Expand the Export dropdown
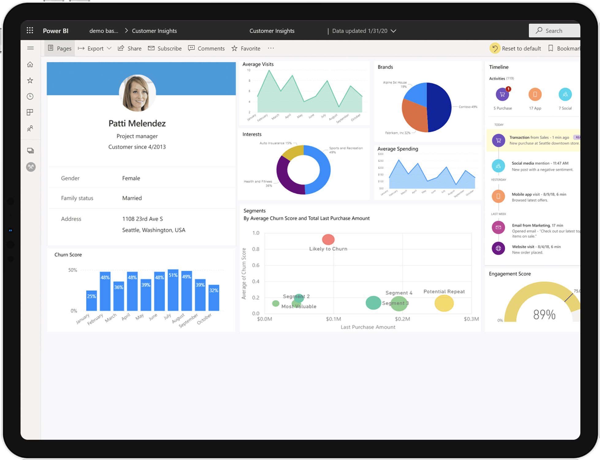The image size is (600, 460). coord(94,48)
